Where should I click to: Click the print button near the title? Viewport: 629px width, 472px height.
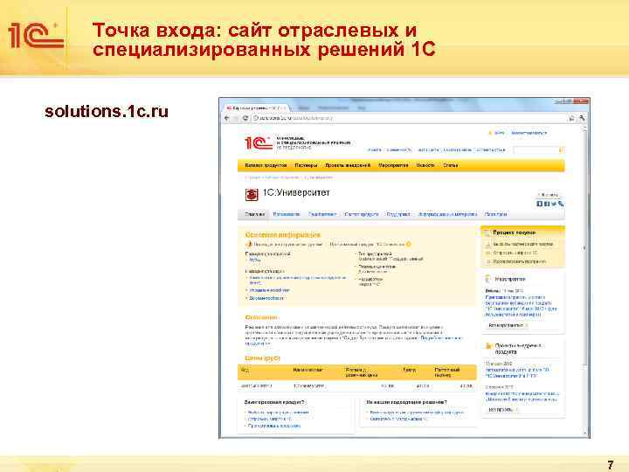tap(549, 195)
